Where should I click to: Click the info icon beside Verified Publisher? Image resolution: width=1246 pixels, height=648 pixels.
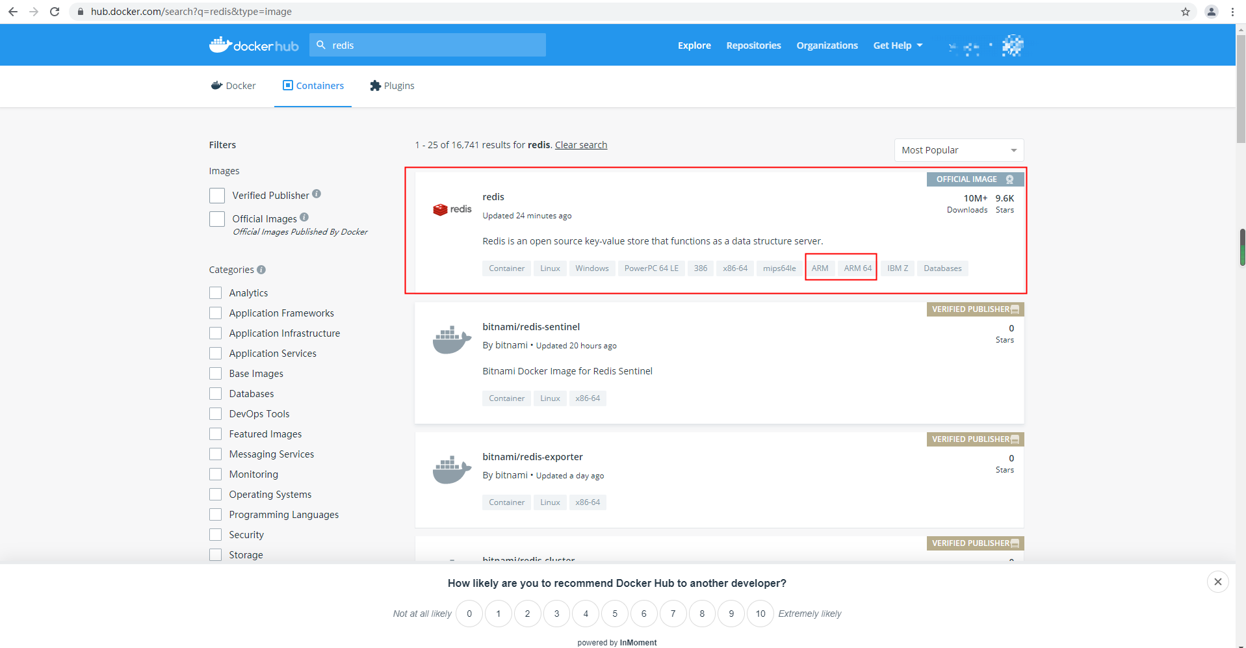click(x=317, y=193)
